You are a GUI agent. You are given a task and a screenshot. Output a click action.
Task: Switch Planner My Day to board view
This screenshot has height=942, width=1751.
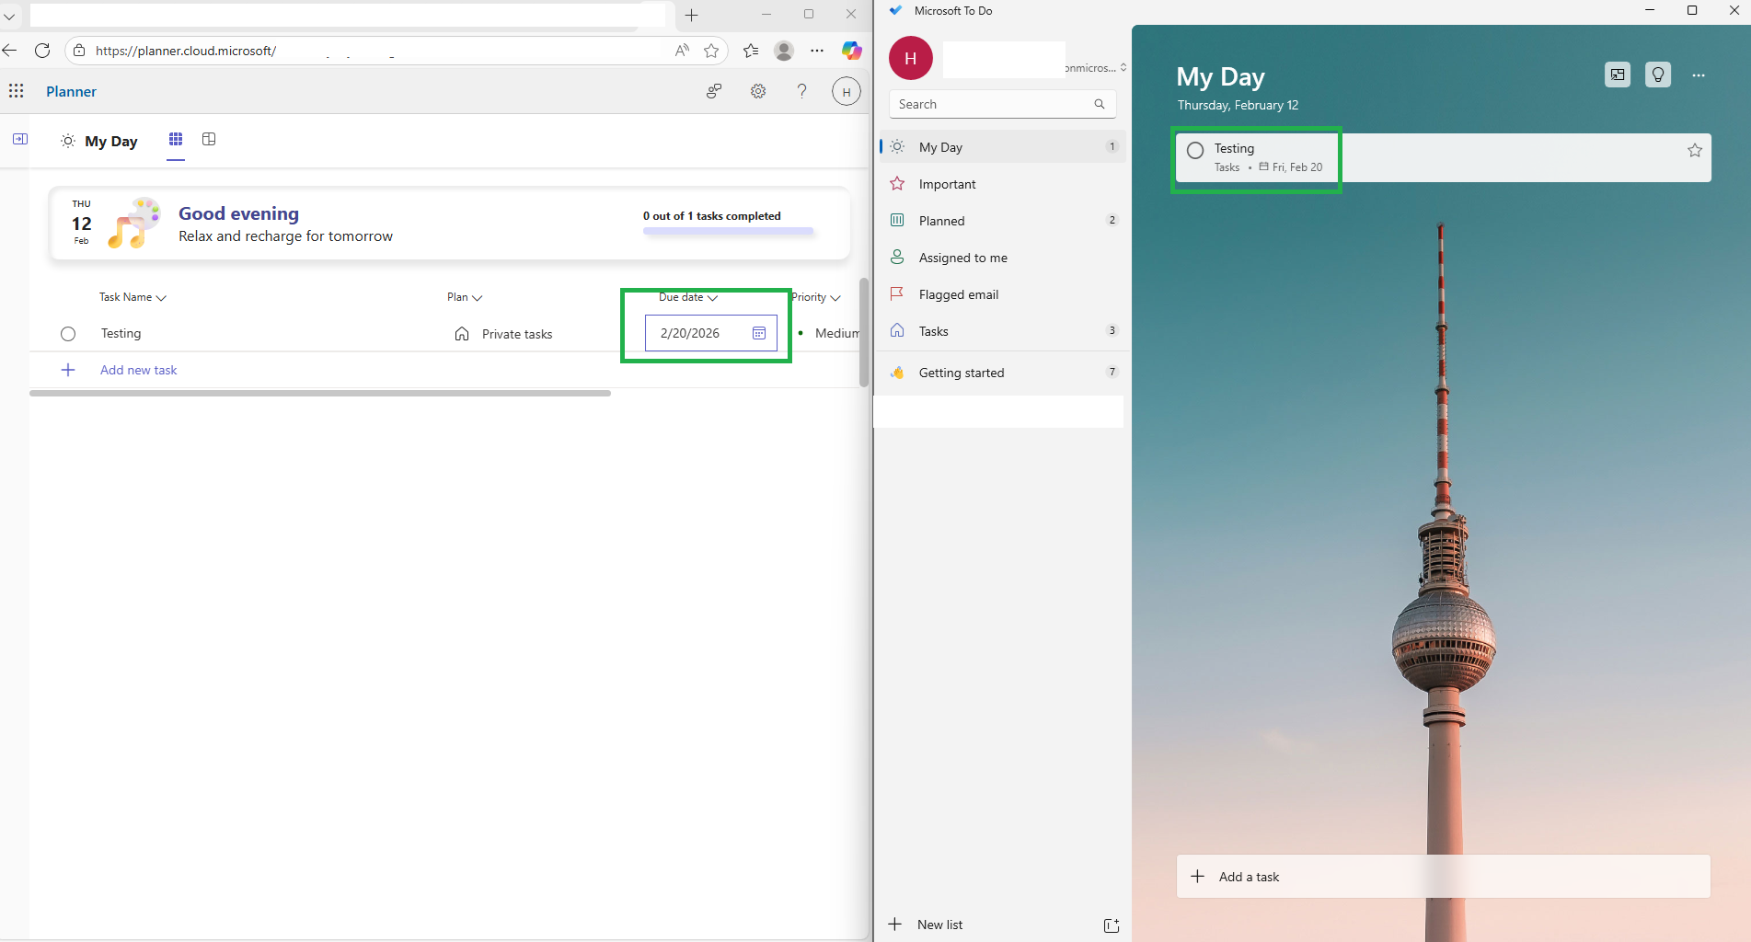coord(209,139)
